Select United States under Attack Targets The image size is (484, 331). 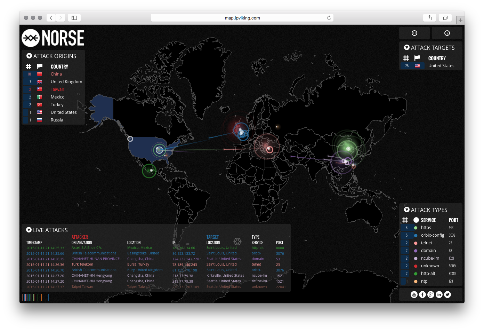tap(441, 65)
